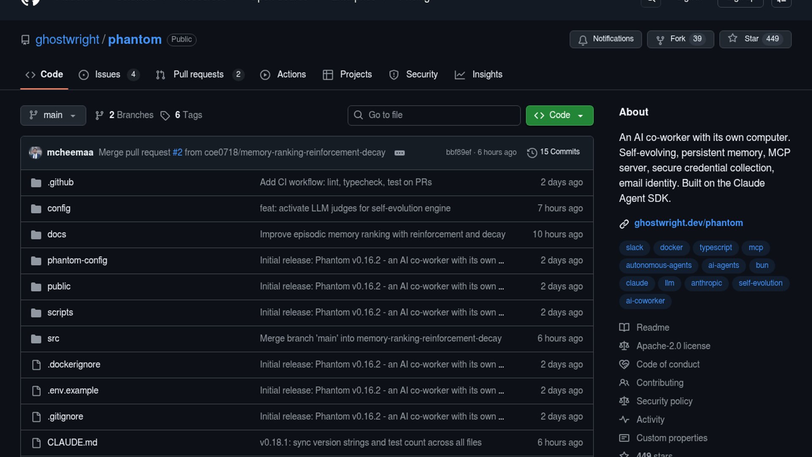The image size is (812, 457).
Task: Select the self-evolution topic tag
Action: tap(760, 283)
